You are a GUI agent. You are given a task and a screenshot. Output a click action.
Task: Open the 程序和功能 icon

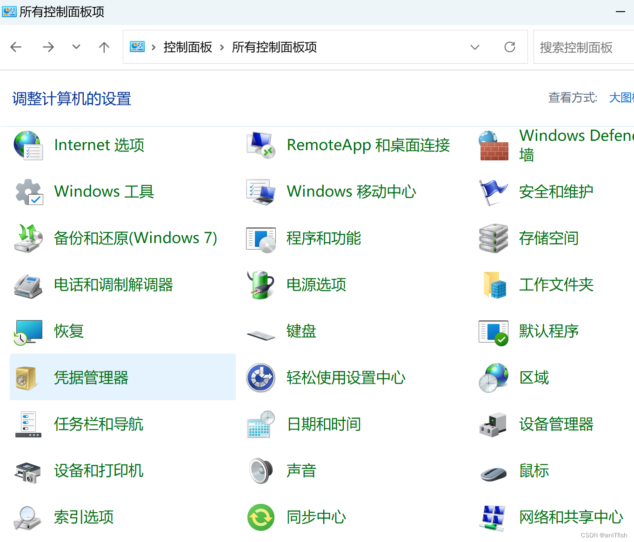pyautogui.click(x=261, y=239)
